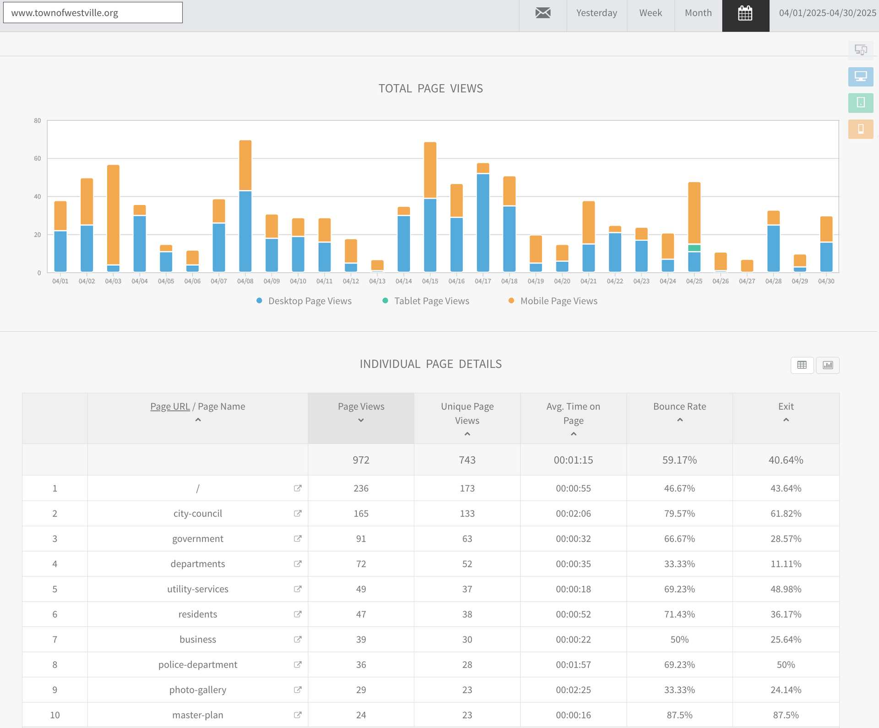This screenshot has width=879, height=728.
Task: Sort by Exit column chevron
Action: pos(786,420)
